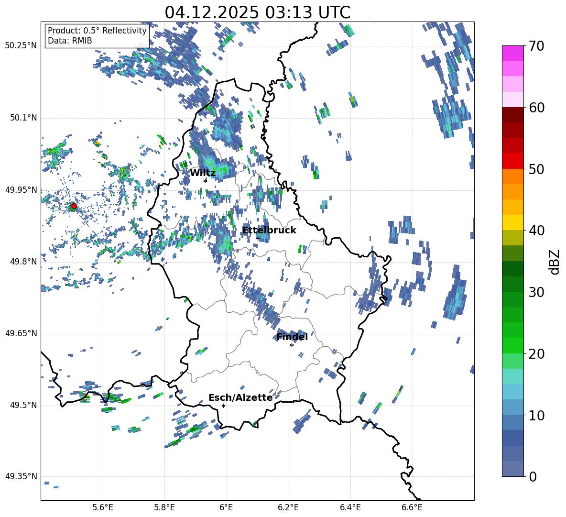This screenshot has width=566, height=517.
Task: Click the 49.35°N latitude label
Action: click(x=21, y=476)
